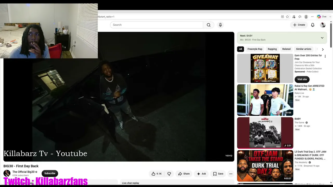
Task: Like the video with thumbs-up 9.1K
Action: 157,174
